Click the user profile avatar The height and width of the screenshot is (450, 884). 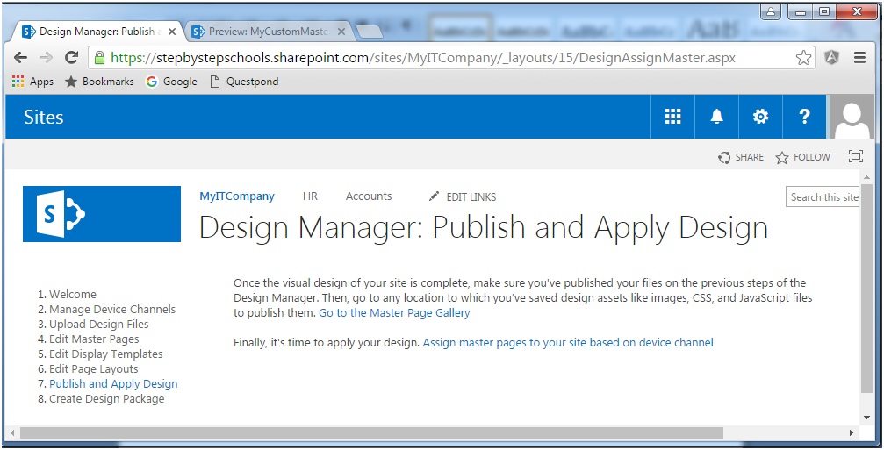(x=852, y=117)
